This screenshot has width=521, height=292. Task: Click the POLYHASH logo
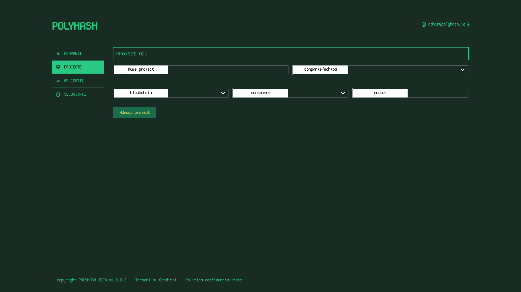(75, 26)
